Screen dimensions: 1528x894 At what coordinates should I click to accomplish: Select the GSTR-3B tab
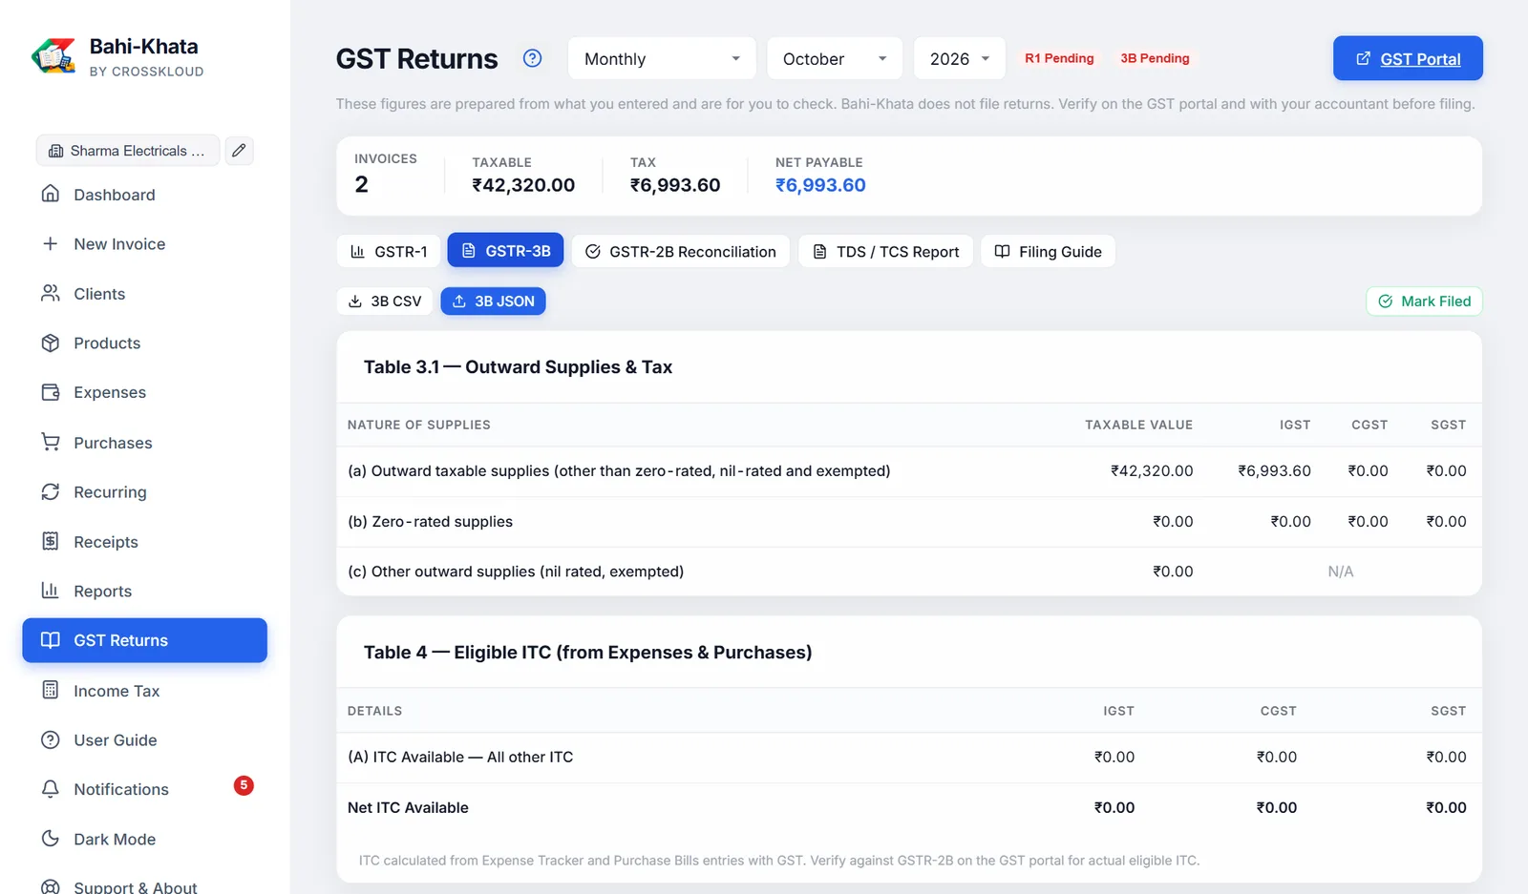click(x=505, y=251)
